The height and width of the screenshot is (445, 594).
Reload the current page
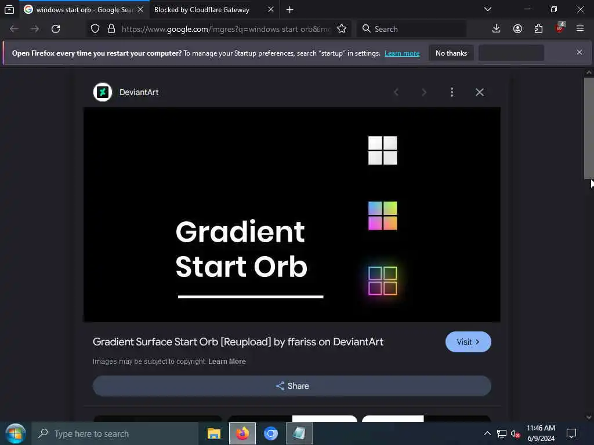(56, 29)
